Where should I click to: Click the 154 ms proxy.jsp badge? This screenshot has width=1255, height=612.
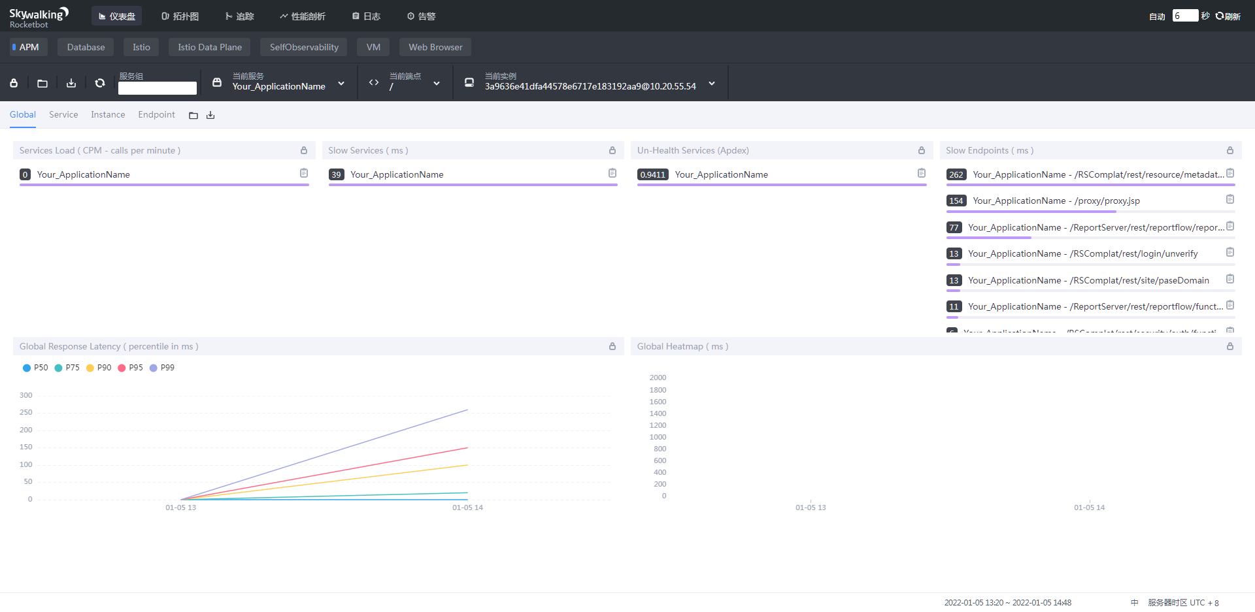click(x=956, y=201)
